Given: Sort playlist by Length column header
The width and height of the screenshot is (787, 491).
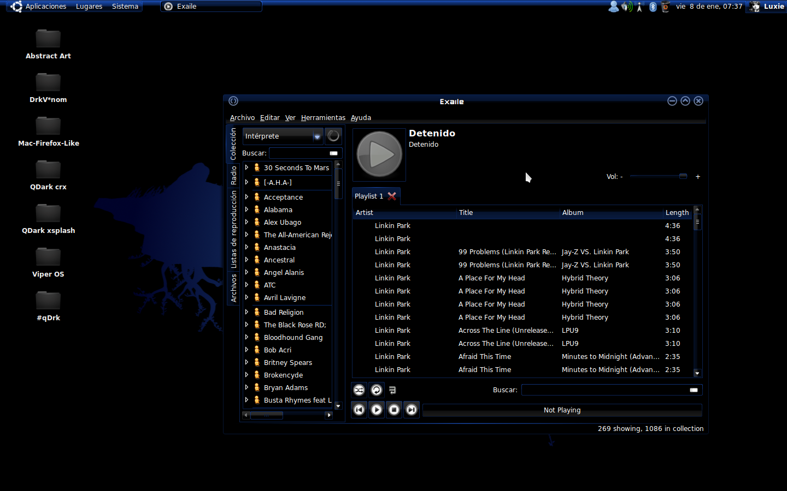Looking at the screenshot, I should [678, 213].
